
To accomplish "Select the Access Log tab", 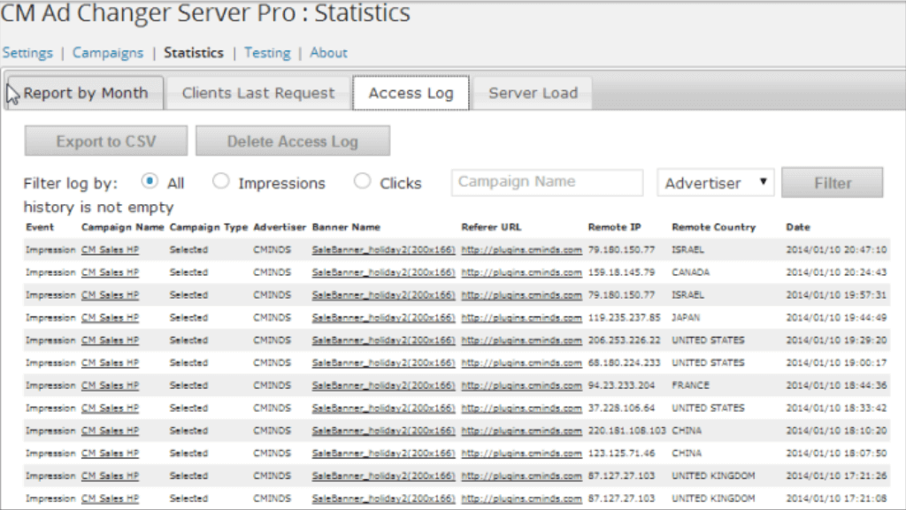I will pyautogui.click(x=411, y=93).
